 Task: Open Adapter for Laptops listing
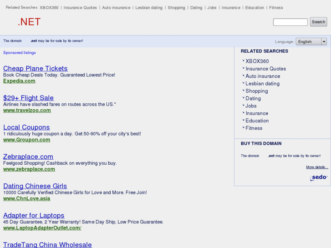pos(34,215)
